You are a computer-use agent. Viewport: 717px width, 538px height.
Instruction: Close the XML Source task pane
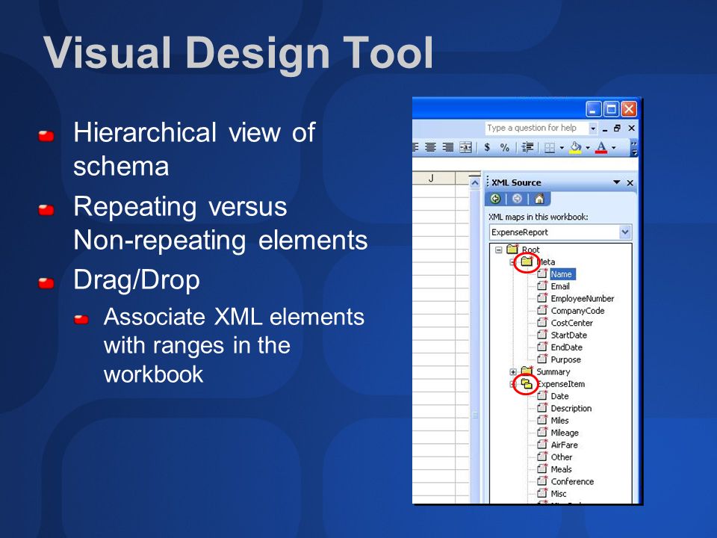tap(630, 183)
